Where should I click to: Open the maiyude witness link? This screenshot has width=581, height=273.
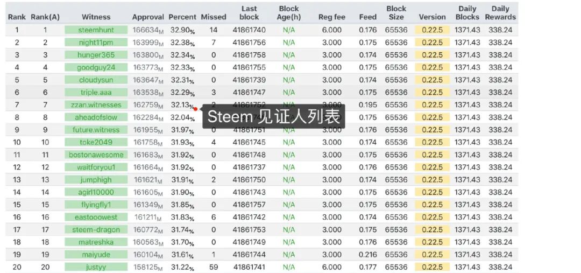pos(96,255)
